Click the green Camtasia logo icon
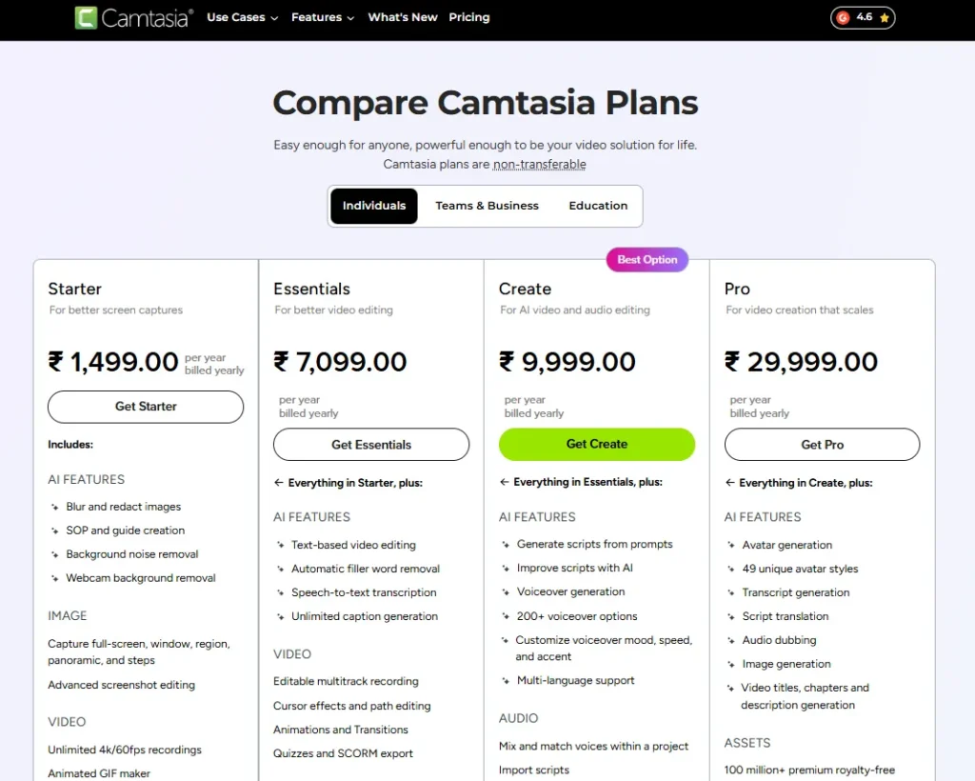Viewport: 975px width, 781px height. (x=87, y=17)
